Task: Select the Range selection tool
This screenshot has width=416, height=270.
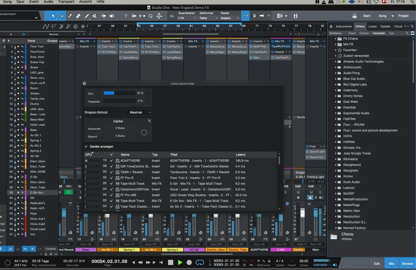Action: (x=62, y=16)
